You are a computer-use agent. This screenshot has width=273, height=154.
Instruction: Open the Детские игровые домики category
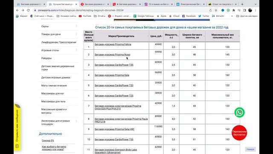55,77
